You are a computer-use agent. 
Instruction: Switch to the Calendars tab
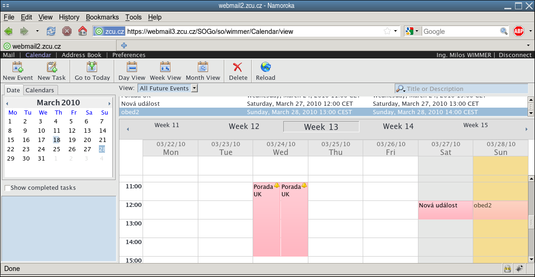[x=40, y=90]
